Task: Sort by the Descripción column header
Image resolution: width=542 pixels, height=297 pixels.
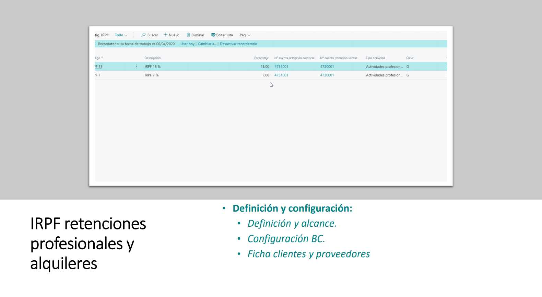Action: click(152, 58)
